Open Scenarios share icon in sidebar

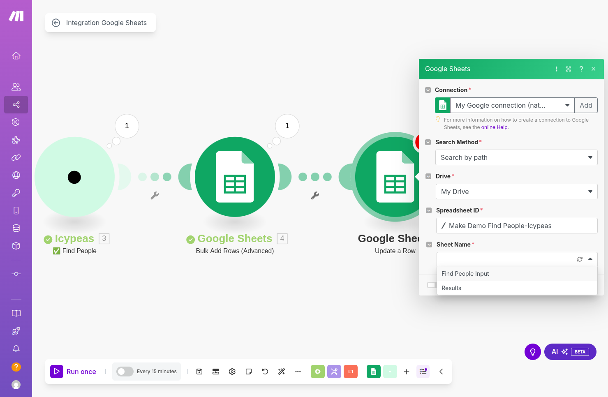(16, 104)
